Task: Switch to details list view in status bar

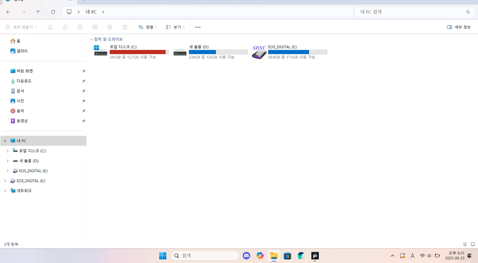Action: click(x=465, y=244)
